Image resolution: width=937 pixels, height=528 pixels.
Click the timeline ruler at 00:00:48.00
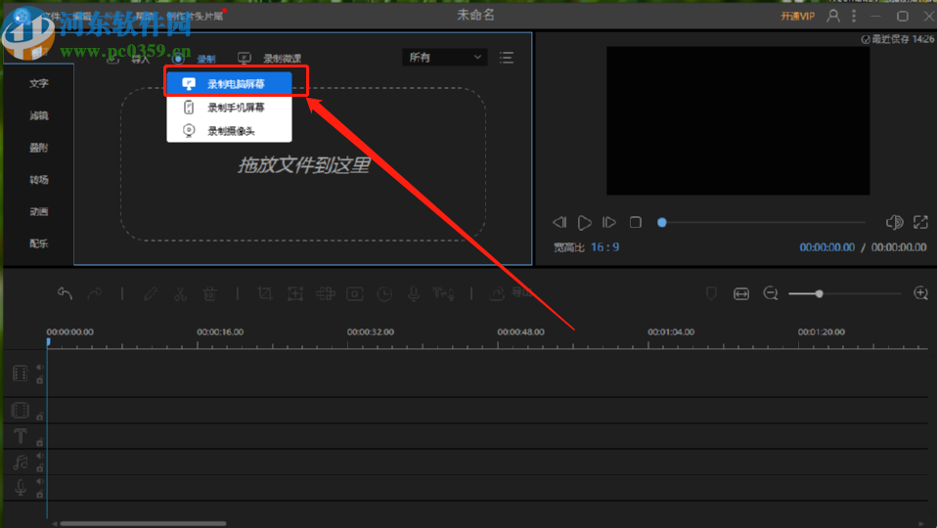click(x=520, y=332)
